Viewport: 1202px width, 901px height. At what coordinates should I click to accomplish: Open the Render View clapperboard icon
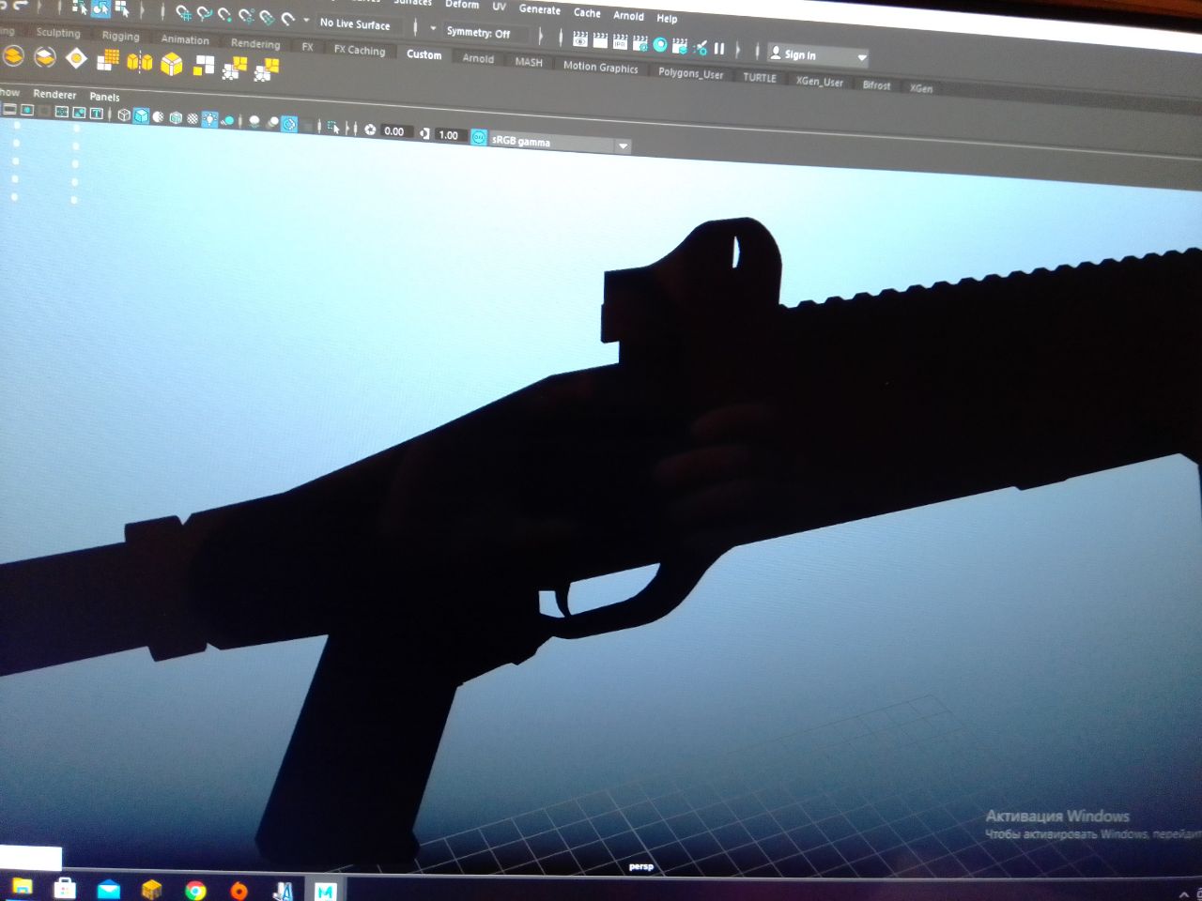click(x=580, y=39)
